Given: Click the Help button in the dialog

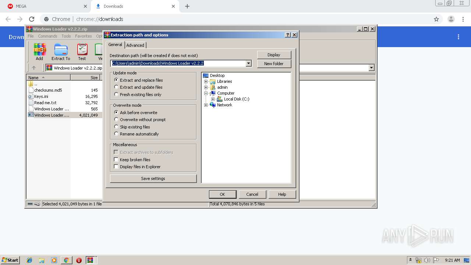Looking at the screenshot, I should (x=282, y=194).
